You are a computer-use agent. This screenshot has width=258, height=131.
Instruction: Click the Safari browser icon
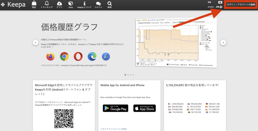coord(106,56)
